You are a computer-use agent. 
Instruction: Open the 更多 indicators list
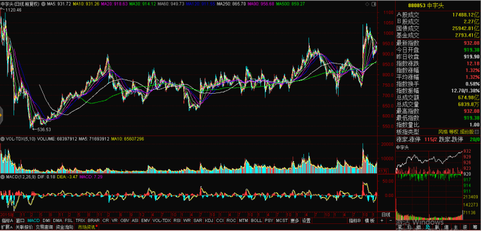(294, 221)
